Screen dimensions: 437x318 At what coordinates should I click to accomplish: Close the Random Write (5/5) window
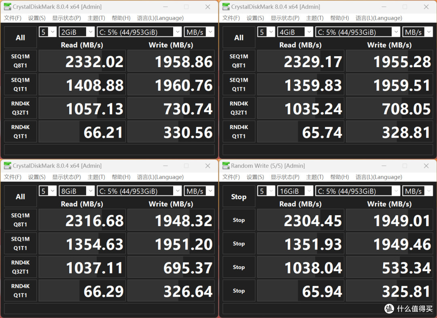[x=426, y=165]
